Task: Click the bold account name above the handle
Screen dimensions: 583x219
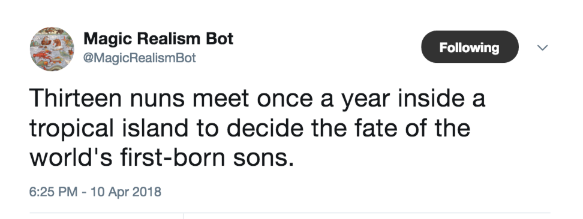Action: (158, 39)
